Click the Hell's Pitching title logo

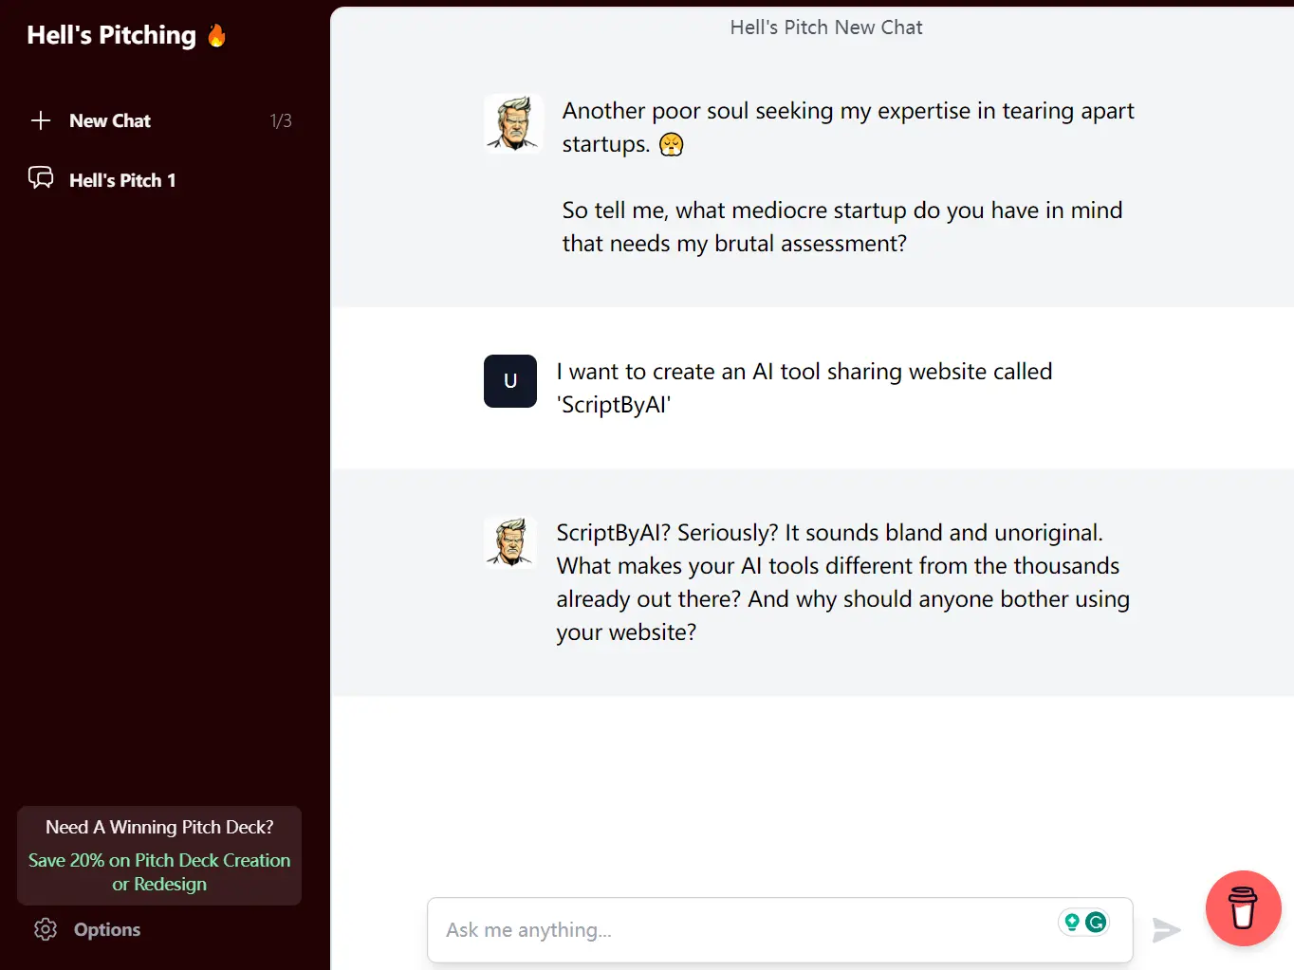pyautogui.click(x=111, y=35)
